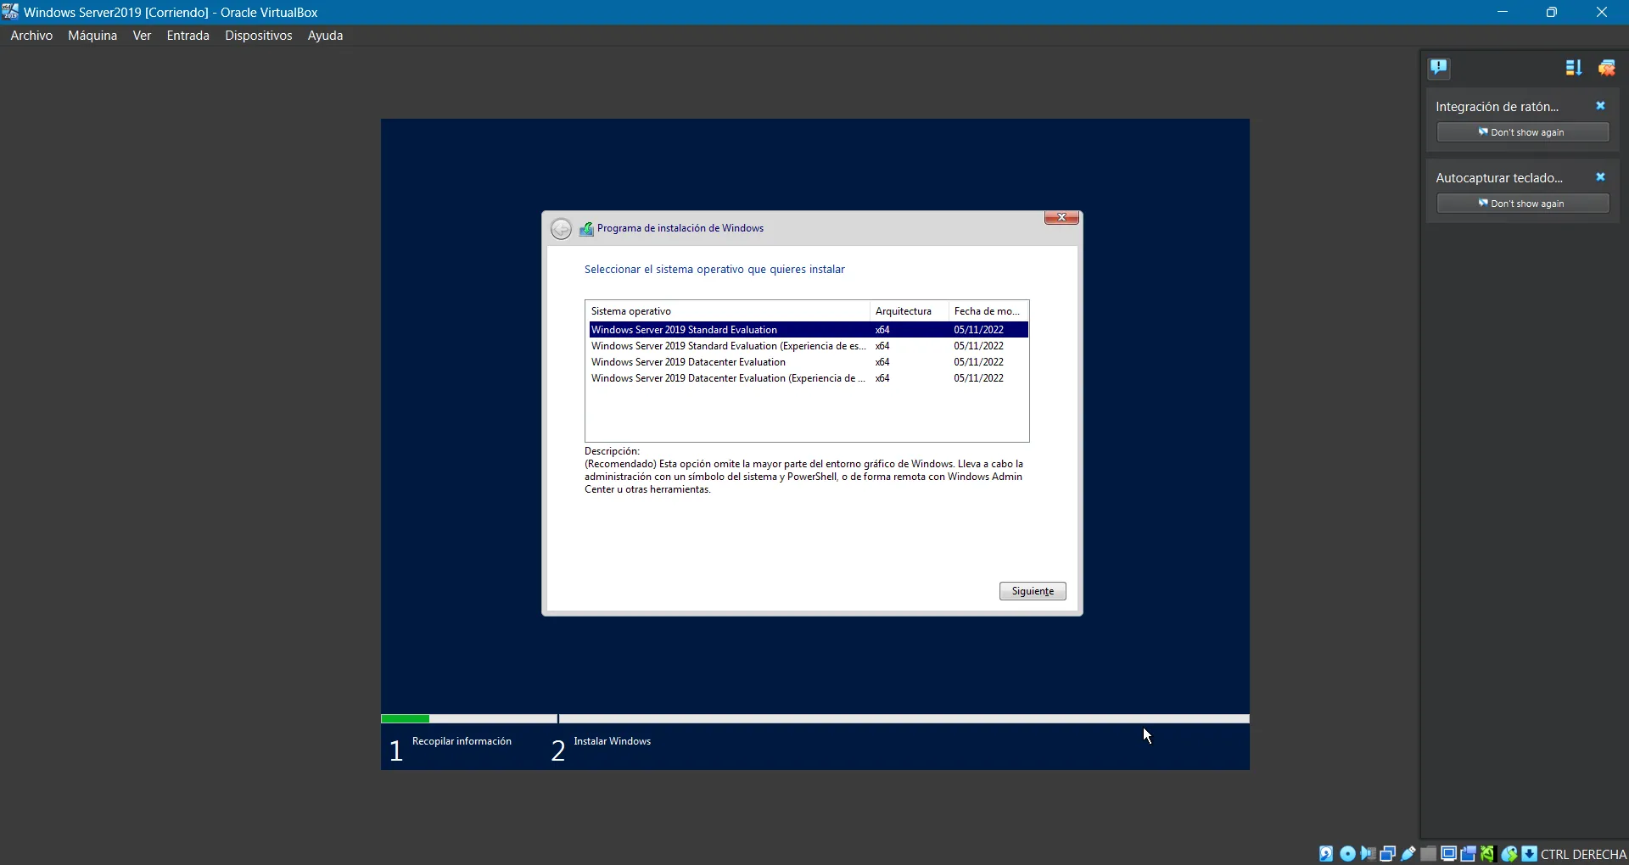The image size is (1629, 865).
Task: Click 05/11/2022 in the highlighted Standard Evaluation row
Action: point(978,330)
